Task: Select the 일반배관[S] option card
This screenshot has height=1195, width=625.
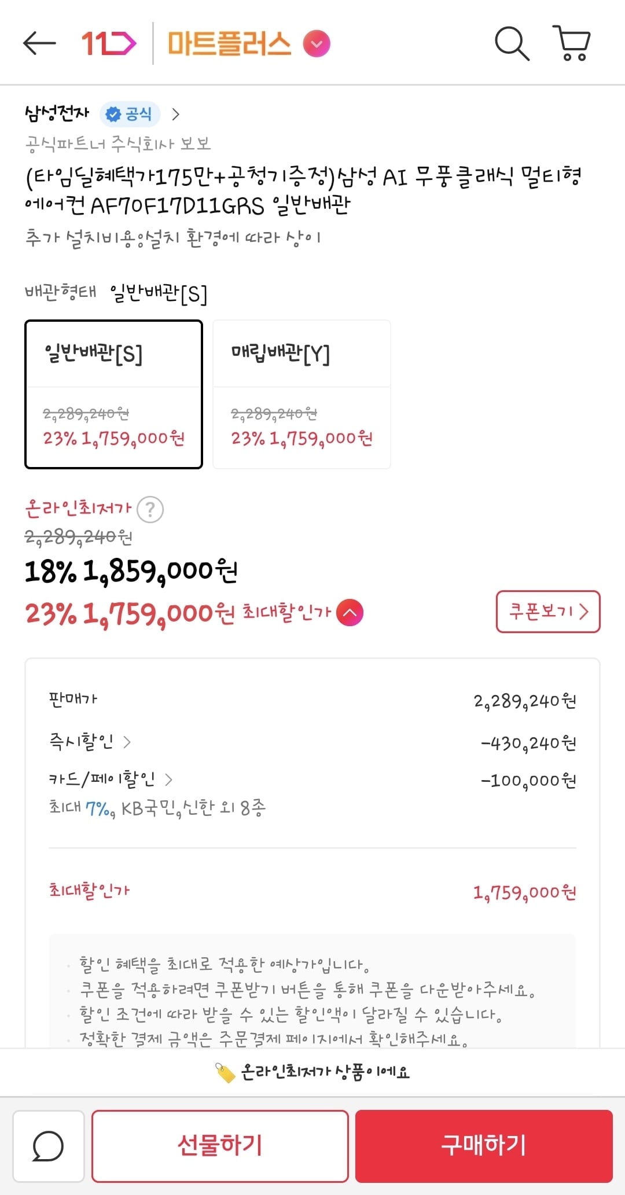Action: point(113,394)
